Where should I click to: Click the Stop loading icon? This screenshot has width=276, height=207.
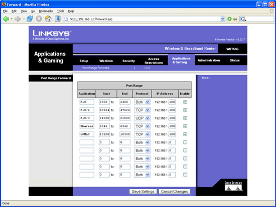tap(39, 18)
